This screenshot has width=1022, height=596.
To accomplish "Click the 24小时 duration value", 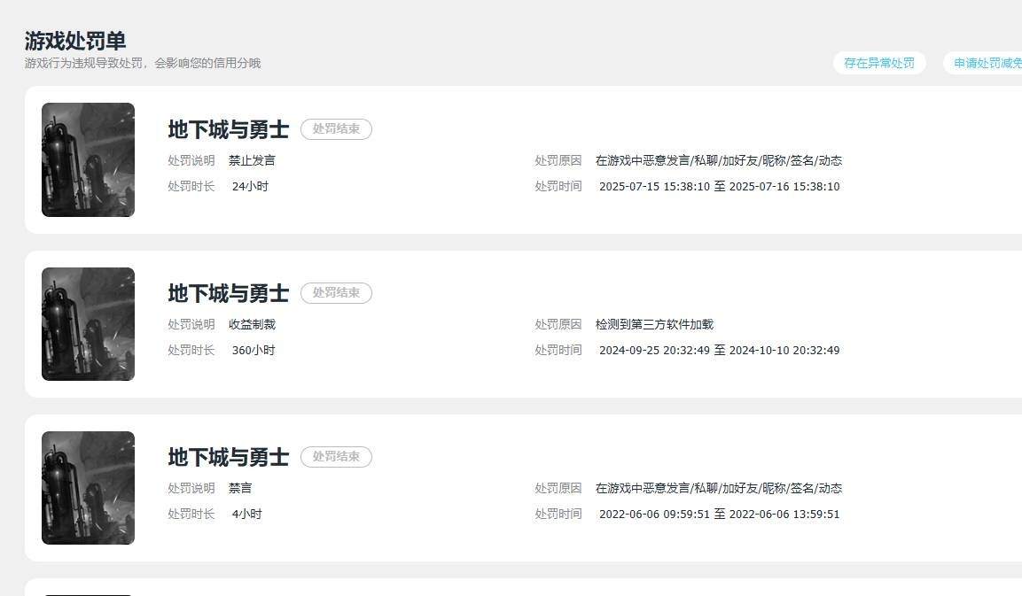I will 250,186.
